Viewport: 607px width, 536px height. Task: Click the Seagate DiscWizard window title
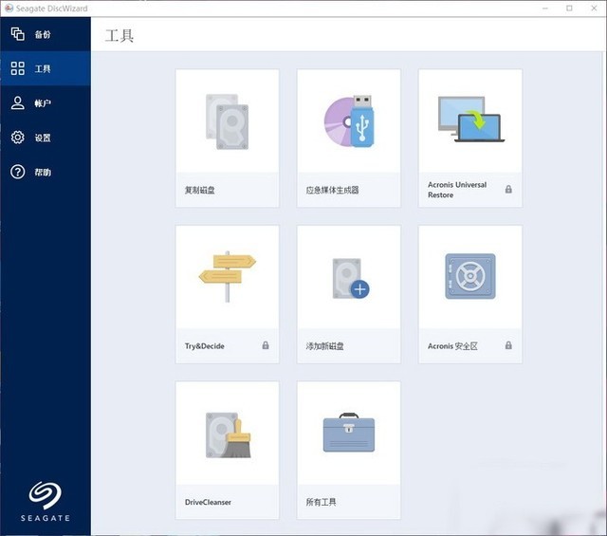pos(52,9)
